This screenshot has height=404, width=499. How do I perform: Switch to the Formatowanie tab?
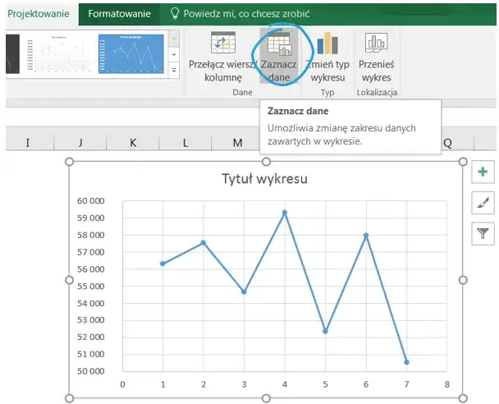[119, 13]
